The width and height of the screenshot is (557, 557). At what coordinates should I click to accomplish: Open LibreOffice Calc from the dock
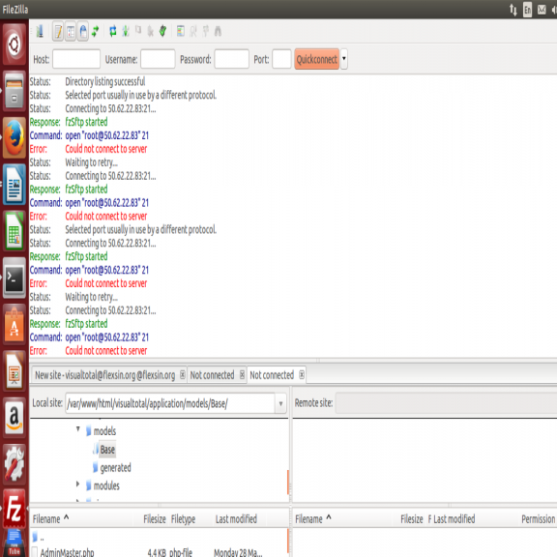tap(15, 231)
